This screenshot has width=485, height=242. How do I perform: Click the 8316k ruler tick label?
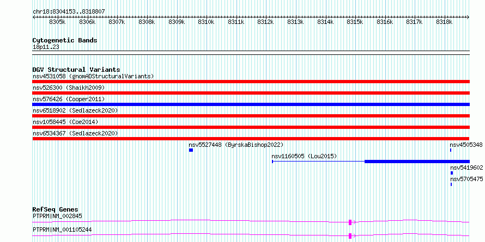pyautogui.click(x=385, y=22)
